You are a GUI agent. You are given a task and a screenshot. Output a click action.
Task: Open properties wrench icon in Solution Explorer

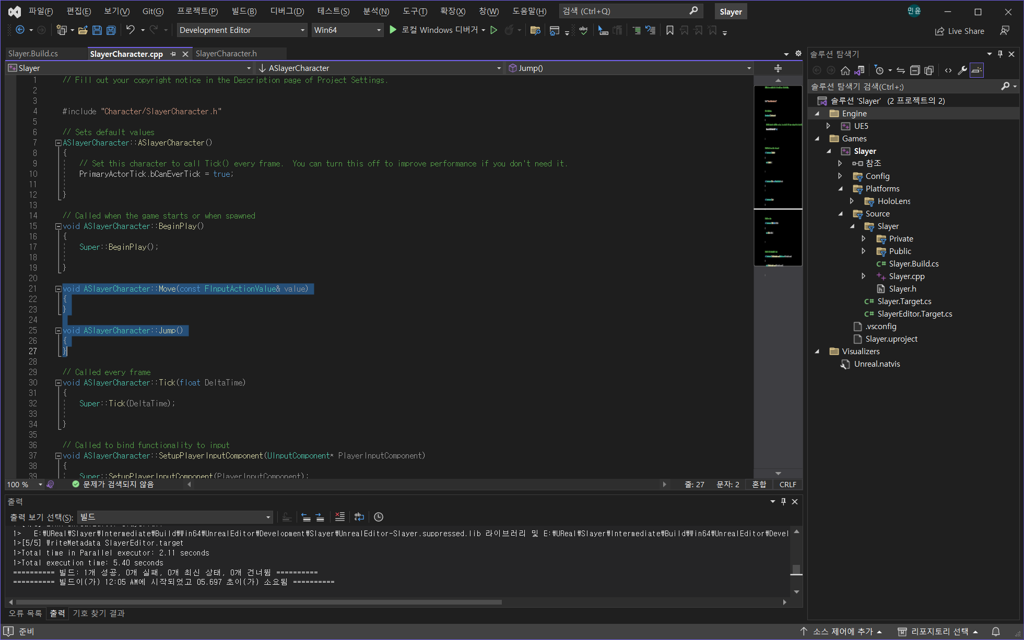point(962,70)
